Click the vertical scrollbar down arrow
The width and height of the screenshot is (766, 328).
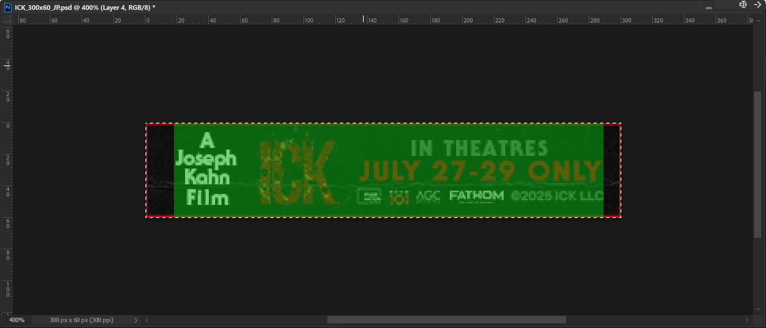[758, 309]
